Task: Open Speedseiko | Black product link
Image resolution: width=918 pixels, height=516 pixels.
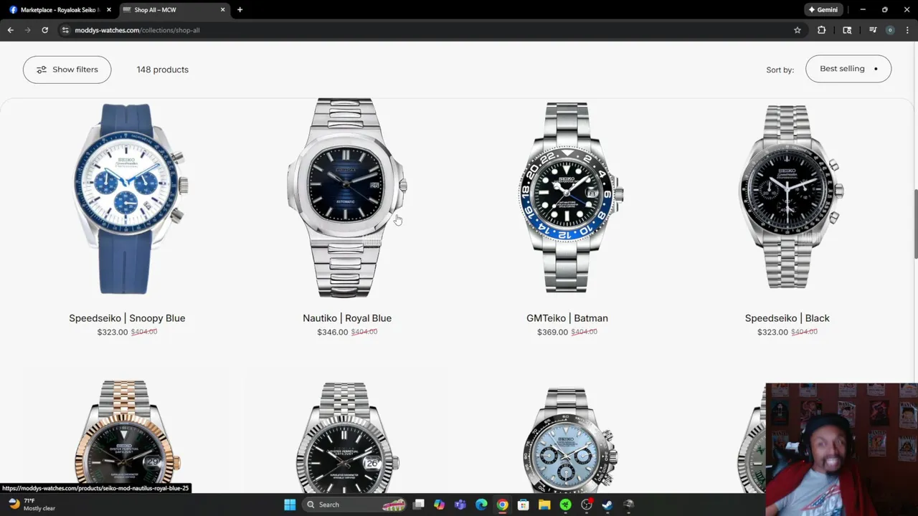Action: [x=787, y=318]
